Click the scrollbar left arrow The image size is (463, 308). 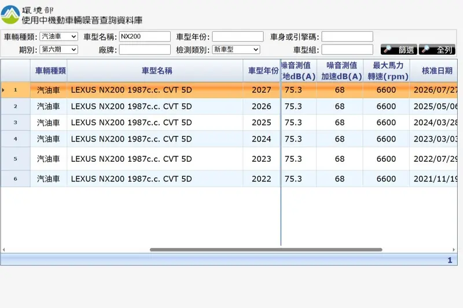coord(3,250)
